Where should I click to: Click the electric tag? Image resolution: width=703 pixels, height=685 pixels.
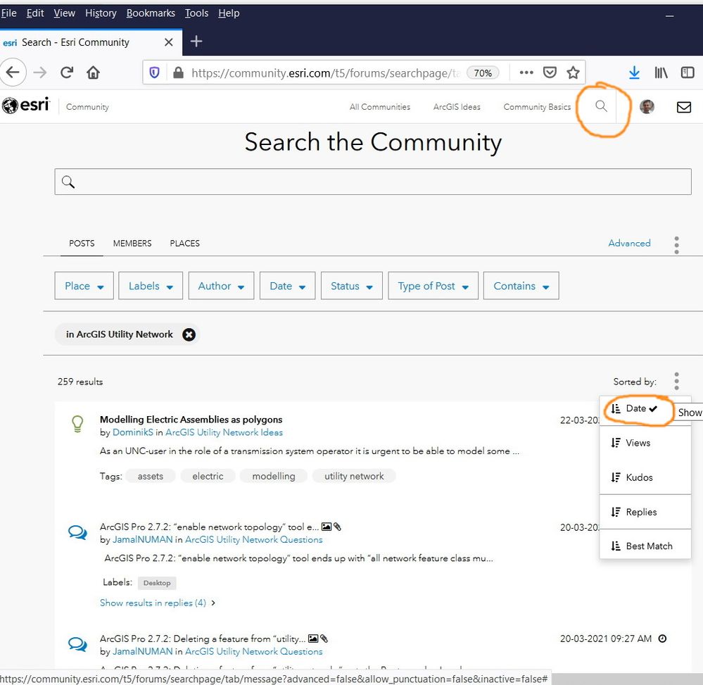(x=208, y=476)
